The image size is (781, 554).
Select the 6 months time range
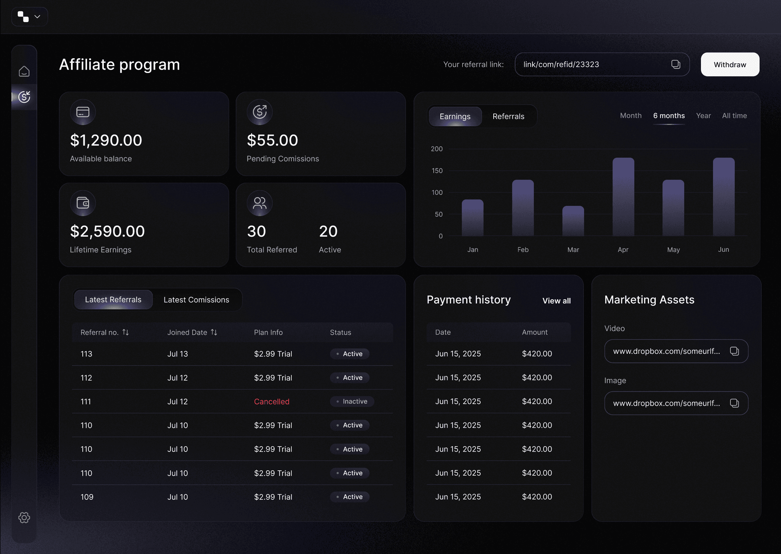(x=669, y=115)
